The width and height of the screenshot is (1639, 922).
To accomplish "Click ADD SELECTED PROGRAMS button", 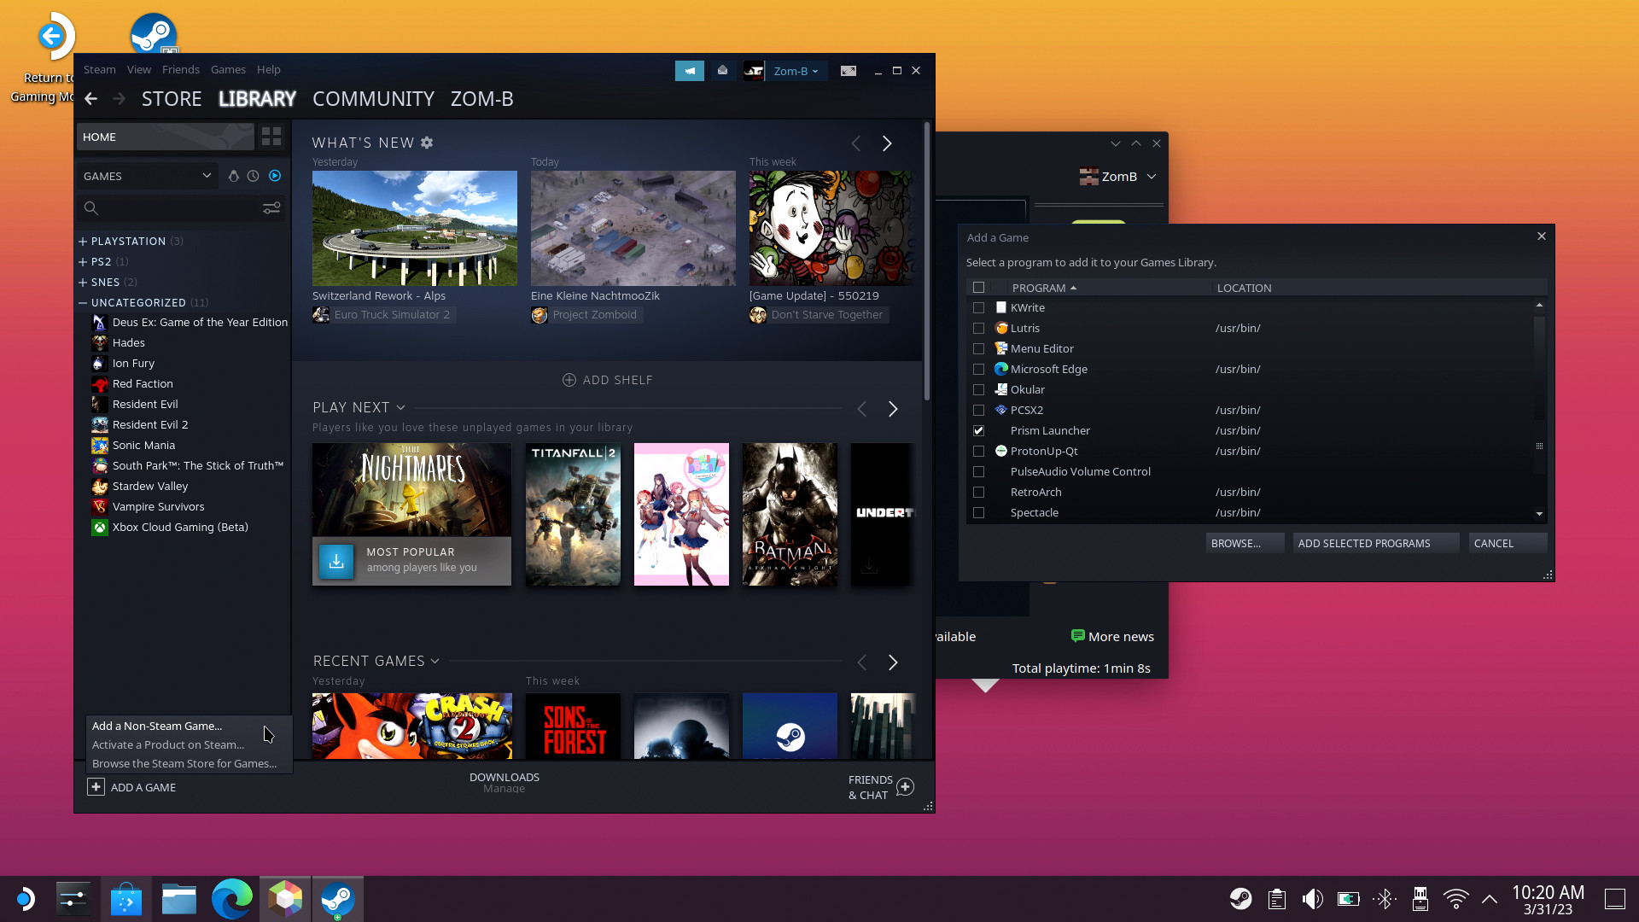I will click(1363, 543).
